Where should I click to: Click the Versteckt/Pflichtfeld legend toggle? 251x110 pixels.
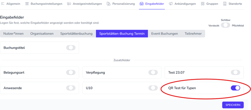click(226, 25)
